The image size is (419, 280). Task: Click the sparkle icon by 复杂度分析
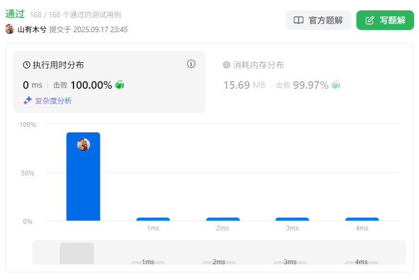tap(28, 100)
